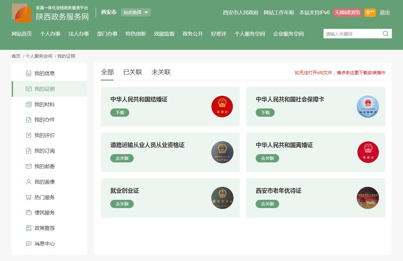403x261 pixels.
Task: Click the 西安市人民政府 link
Action: pos(241,13)
